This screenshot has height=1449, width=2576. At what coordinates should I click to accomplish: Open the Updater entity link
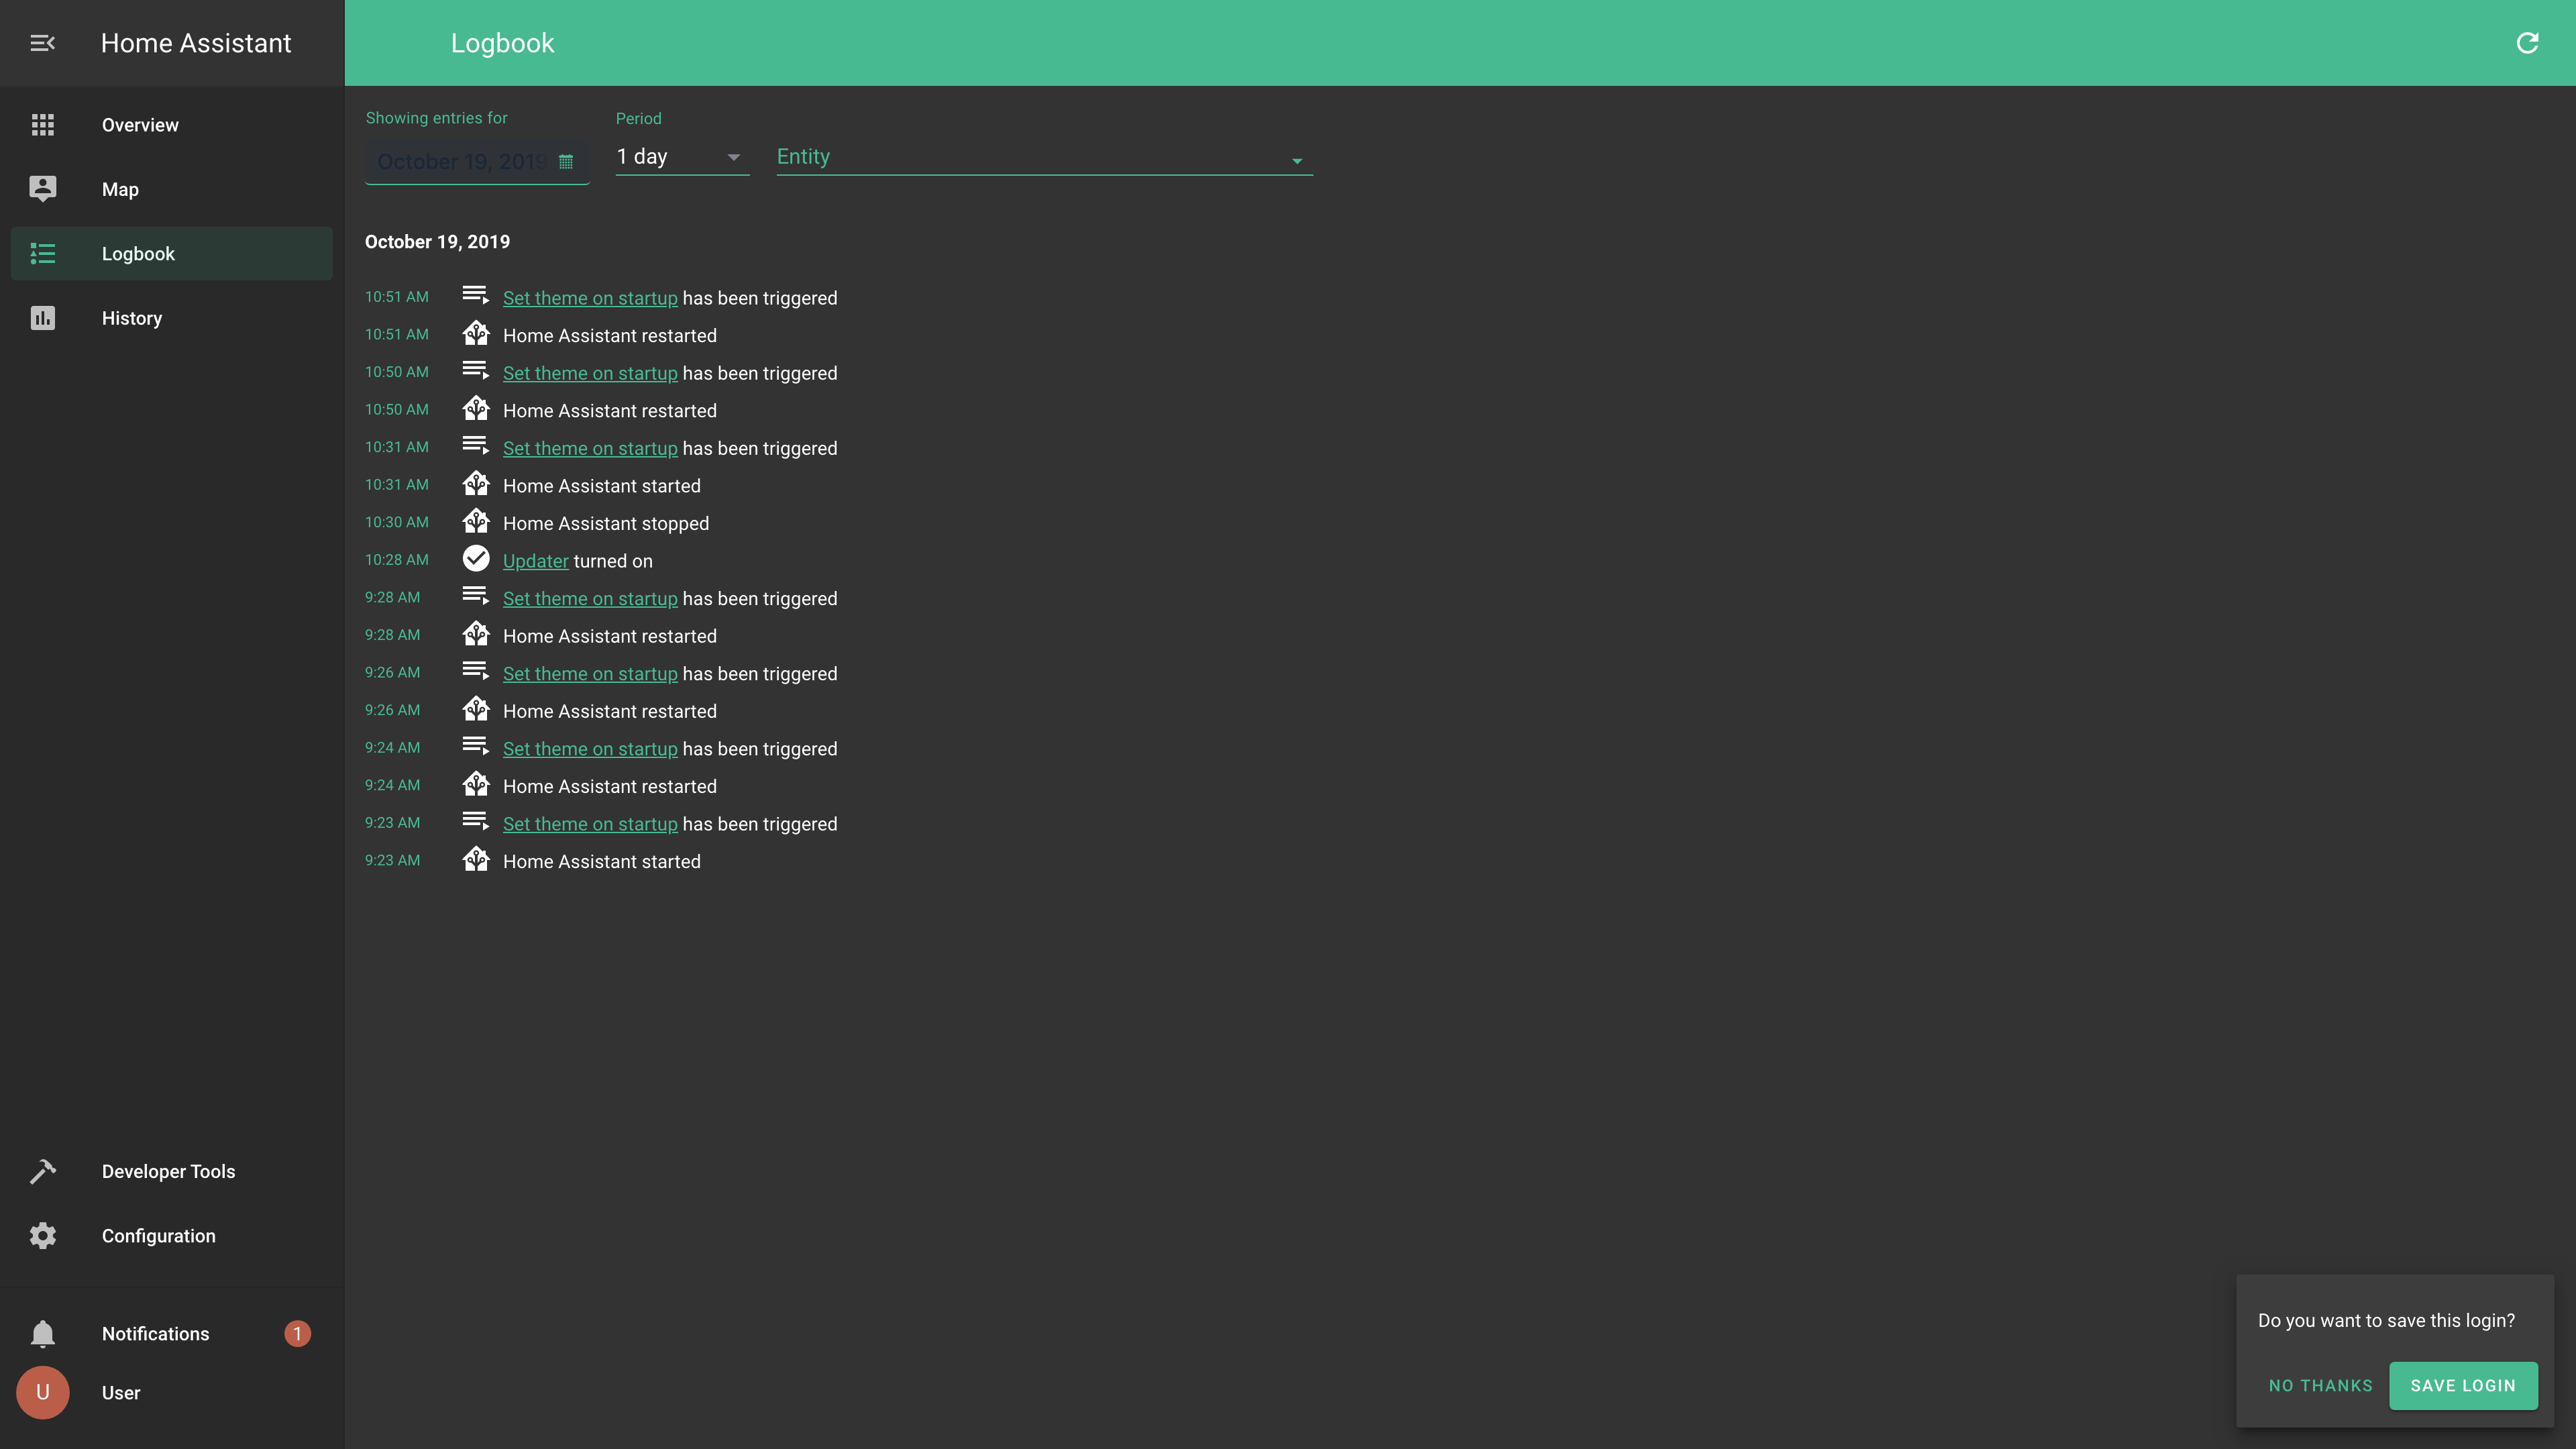[x=535, y=561]
